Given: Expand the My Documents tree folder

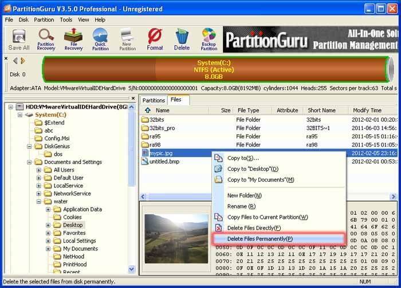Looking at the screenshot, I should point(48,249).
